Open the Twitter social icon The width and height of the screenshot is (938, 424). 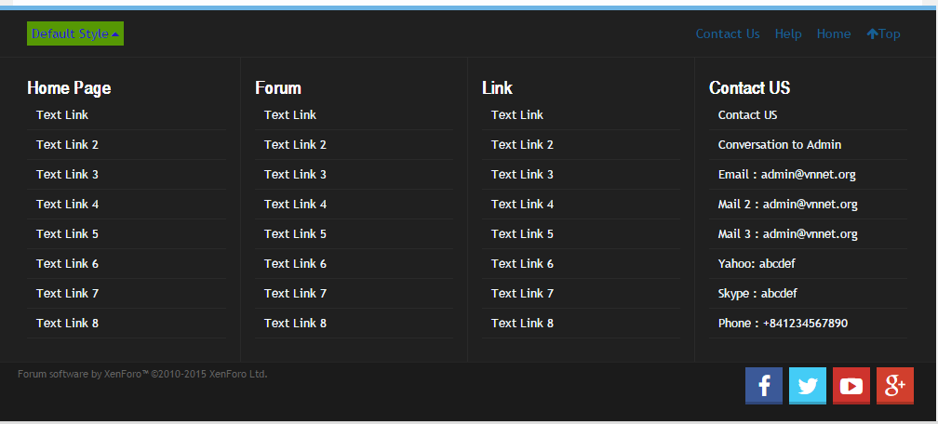(x=807, y=386)
